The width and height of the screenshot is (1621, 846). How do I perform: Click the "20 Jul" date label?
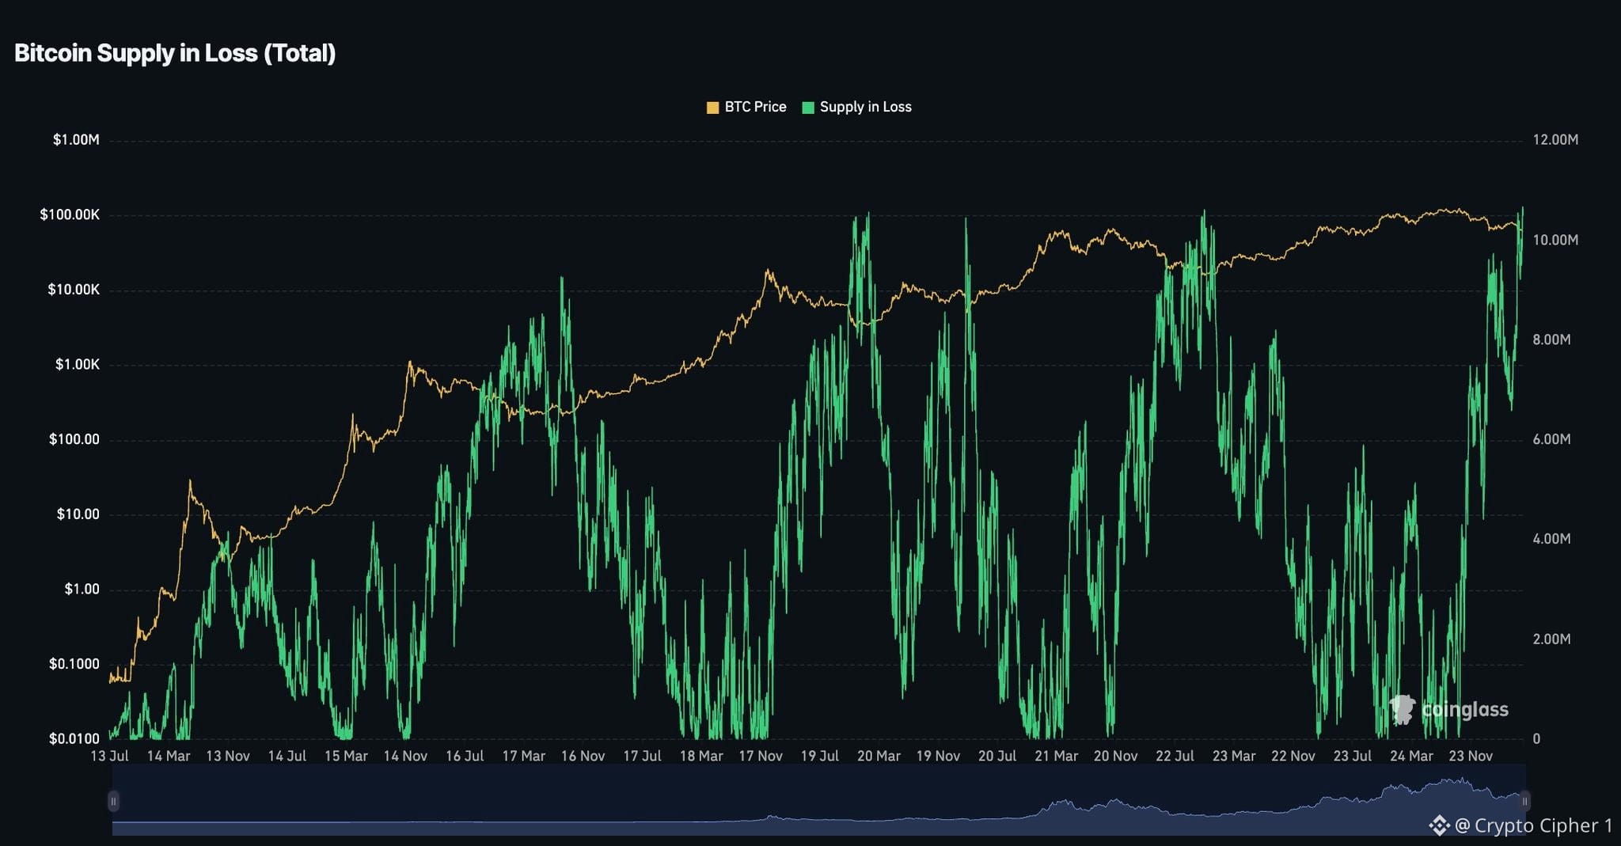pyautogui.click(x=997, y=756)
